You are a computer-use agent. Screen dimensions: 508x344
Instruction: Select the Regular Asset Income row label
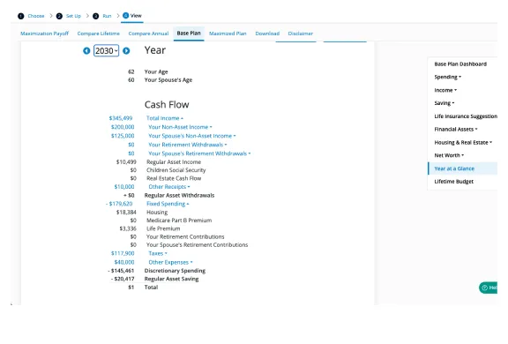tap(174, 162)
